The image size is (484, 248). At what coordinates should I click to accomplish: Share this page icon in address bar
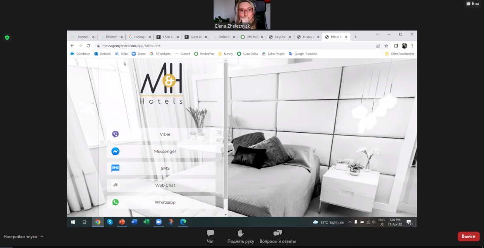[x=378, y=45]
